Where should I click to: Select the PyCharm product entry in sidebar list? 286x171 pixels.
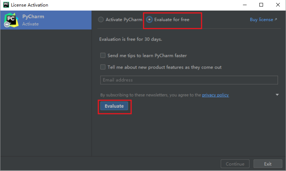tap(46, 20)
